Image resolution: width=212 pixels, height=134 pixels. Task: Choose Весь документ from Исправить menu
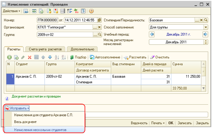point(26,122)
